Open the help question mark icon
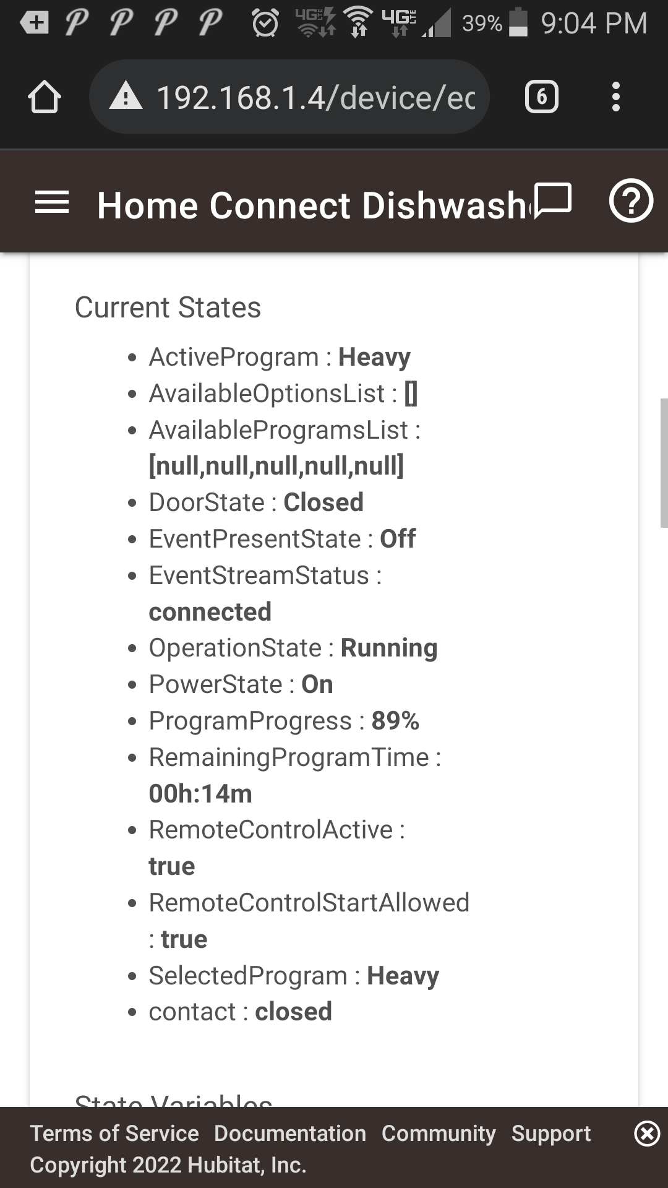The height and width of the screenshot is (1188, 668). tap(631, 200)
